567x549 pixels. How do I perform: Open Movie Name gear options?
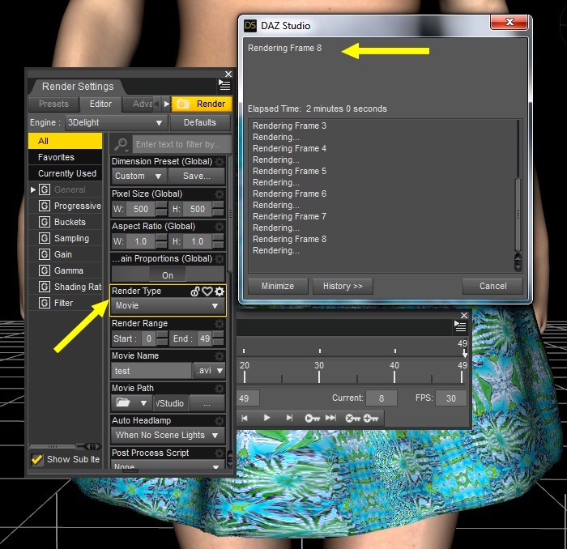(x=220, y=356)
